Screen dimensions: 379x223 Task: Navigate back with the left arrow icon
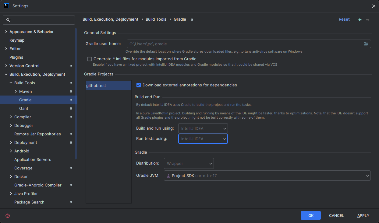point(360,19)
